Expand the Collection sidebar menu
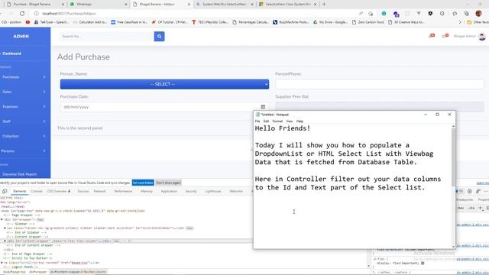 24,136
